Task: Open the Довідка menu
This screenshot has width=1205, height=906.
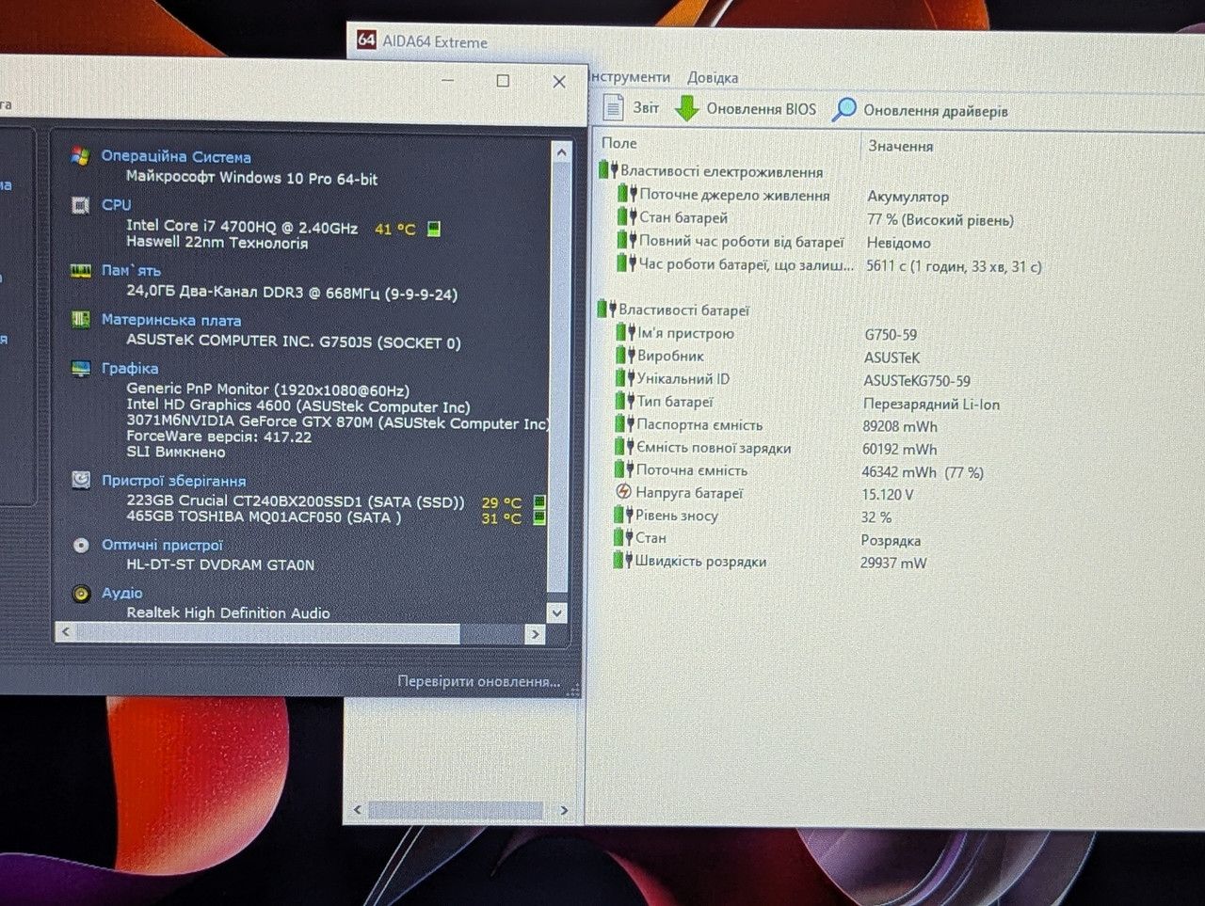Action: tap(713, 78)
